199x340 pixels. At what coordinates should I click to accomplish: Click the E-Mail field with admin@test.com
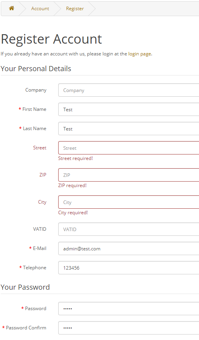129,248
